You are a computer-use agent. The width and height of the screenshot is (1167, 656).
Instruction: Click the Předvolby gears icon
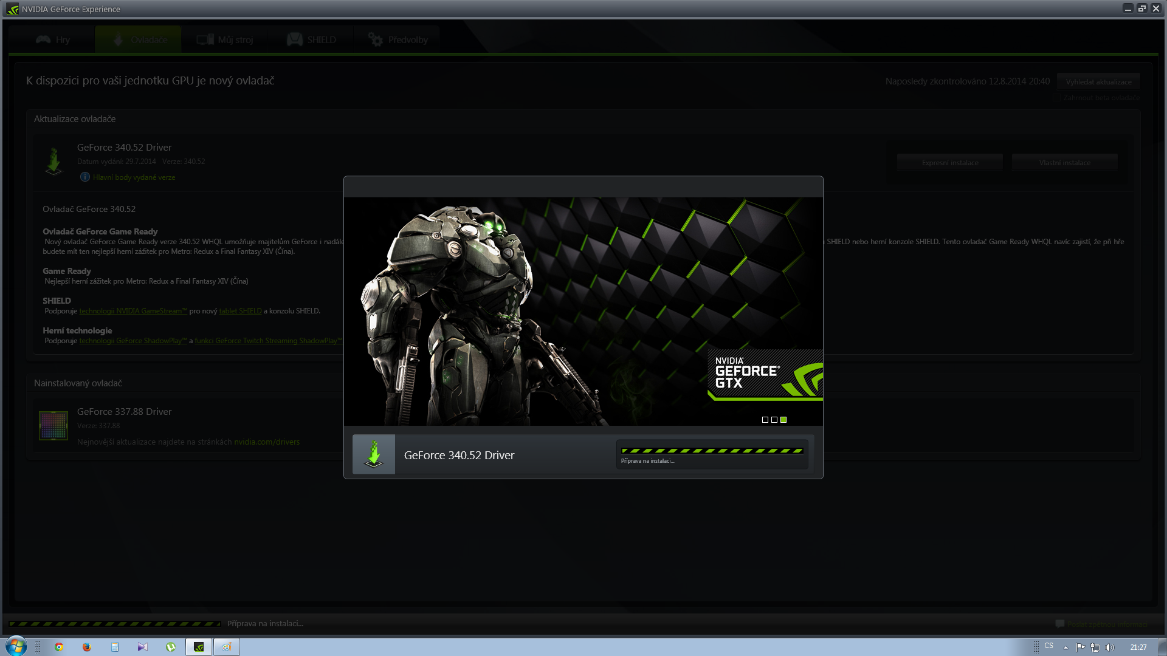point(375,39)
